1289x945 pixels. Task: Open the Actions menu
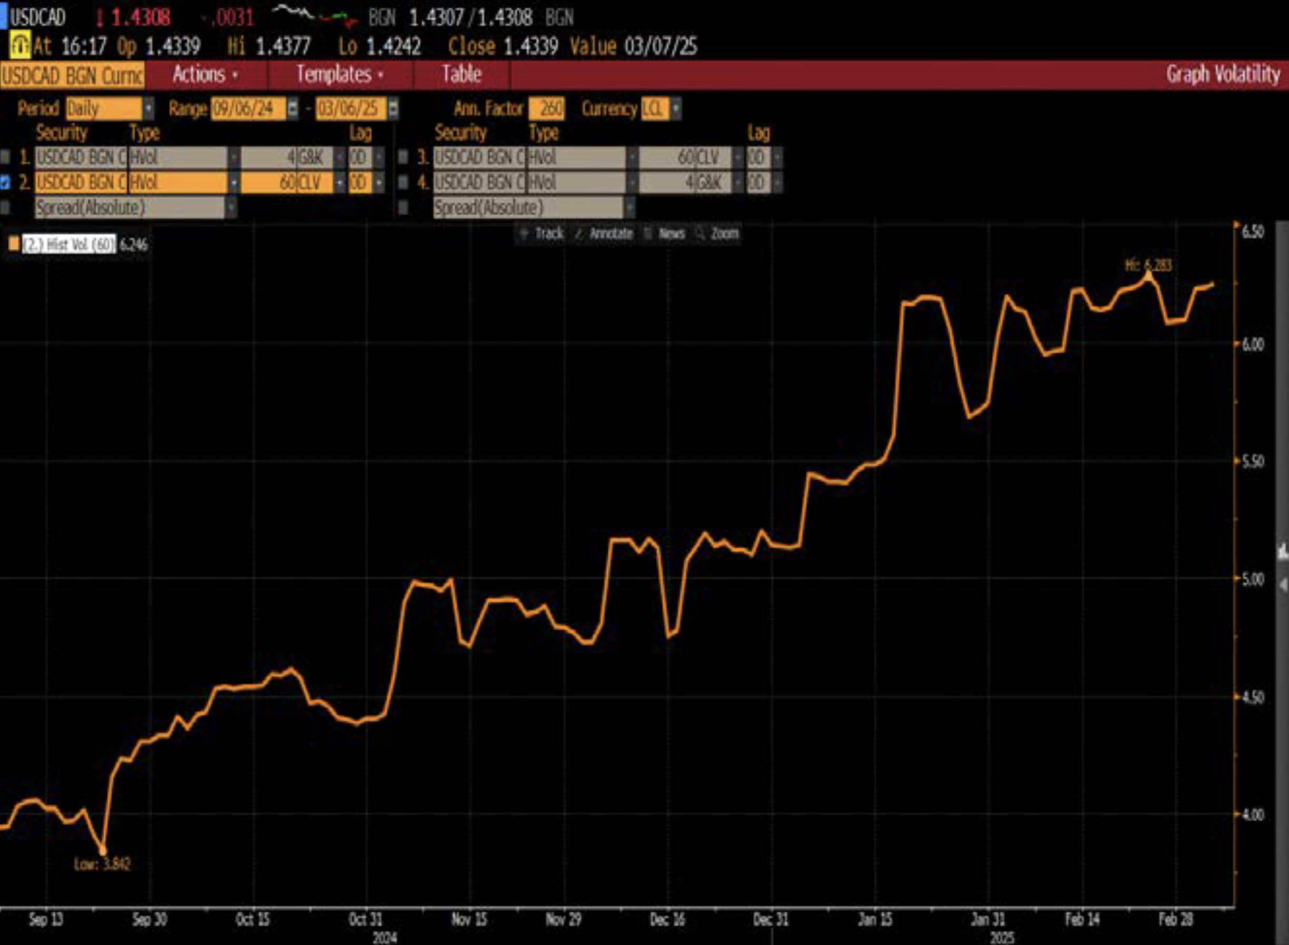(x=204, y=75)
